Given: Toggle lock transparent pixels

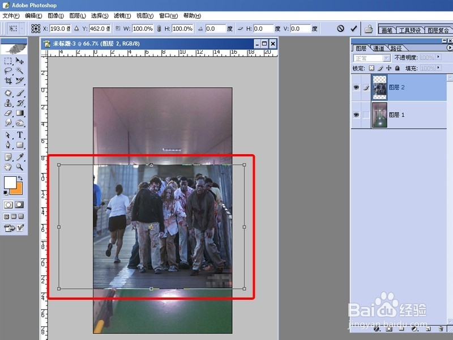Looking at the screenshot, I should (x=371, y=68).
